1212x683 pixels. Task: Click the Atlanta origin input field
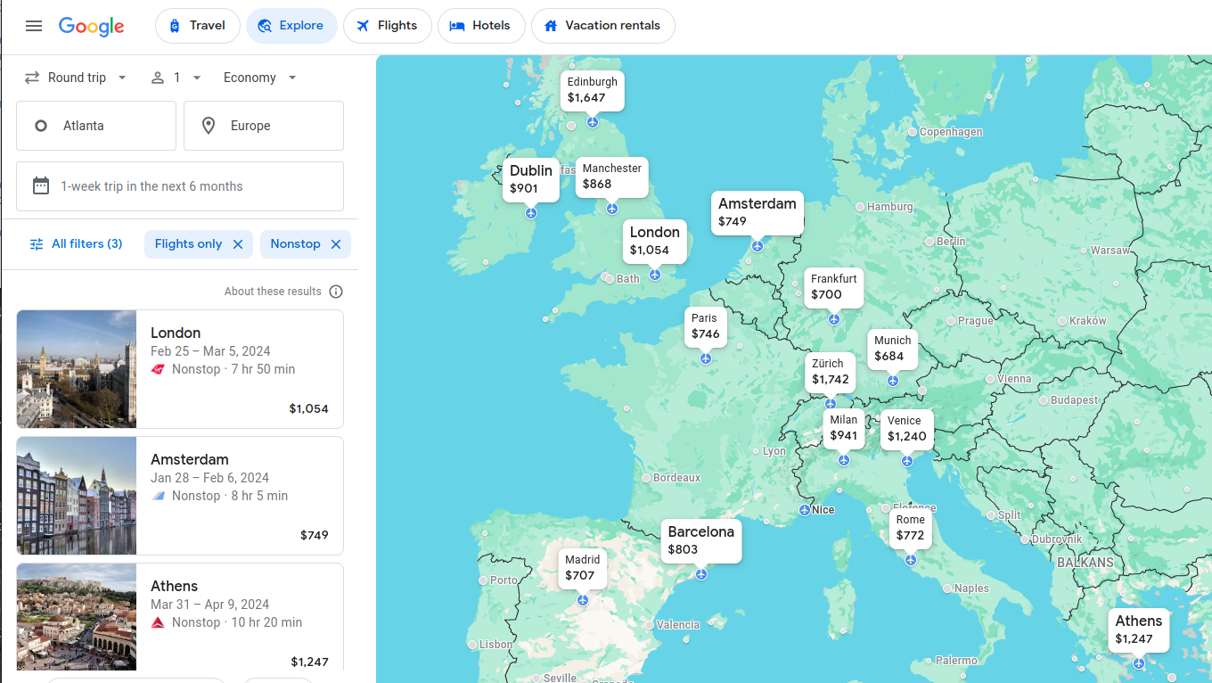point(96,126)
